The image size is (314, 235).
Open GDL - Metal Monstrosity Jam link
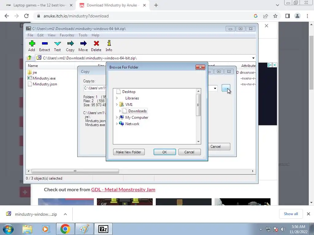[123, 189]
